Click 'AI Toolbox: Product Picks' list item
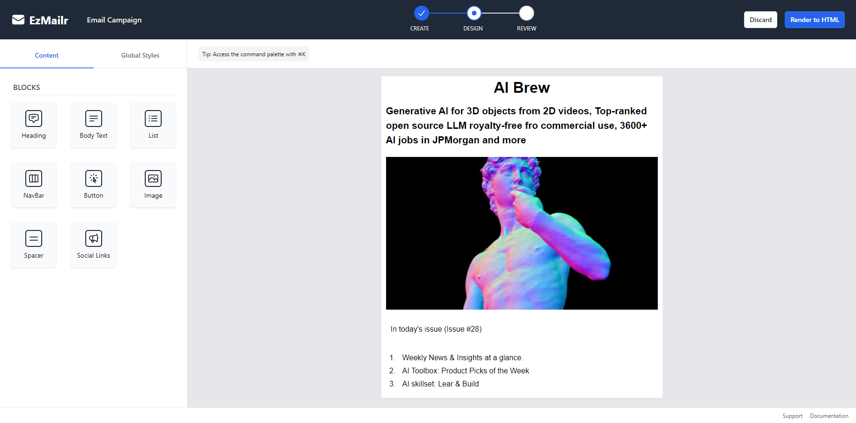This screenshot has height=423, width=856. click(465, 371)
